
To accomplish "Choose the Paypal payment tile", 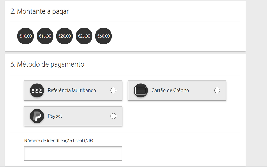I will pyautogui.click(x=73, y=116).
